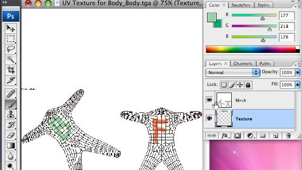This screenshot has height=170, width=302.
Task: Select the Healing Brush tool
Action: coord(10,94)
